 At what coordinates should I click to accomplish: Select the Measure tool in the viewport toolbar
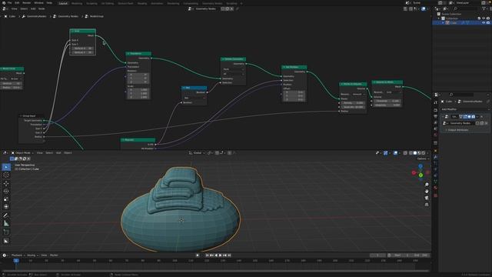tap(6, 223)
